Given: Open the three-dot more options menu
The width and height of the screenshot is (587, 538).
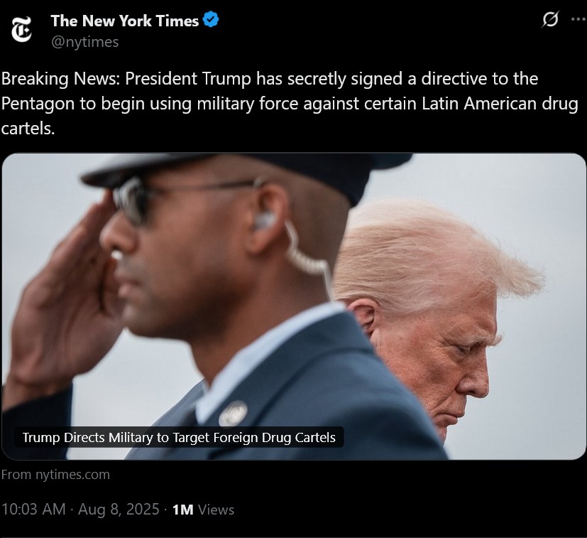Looking at the screenshot, I should click(578, 19).
